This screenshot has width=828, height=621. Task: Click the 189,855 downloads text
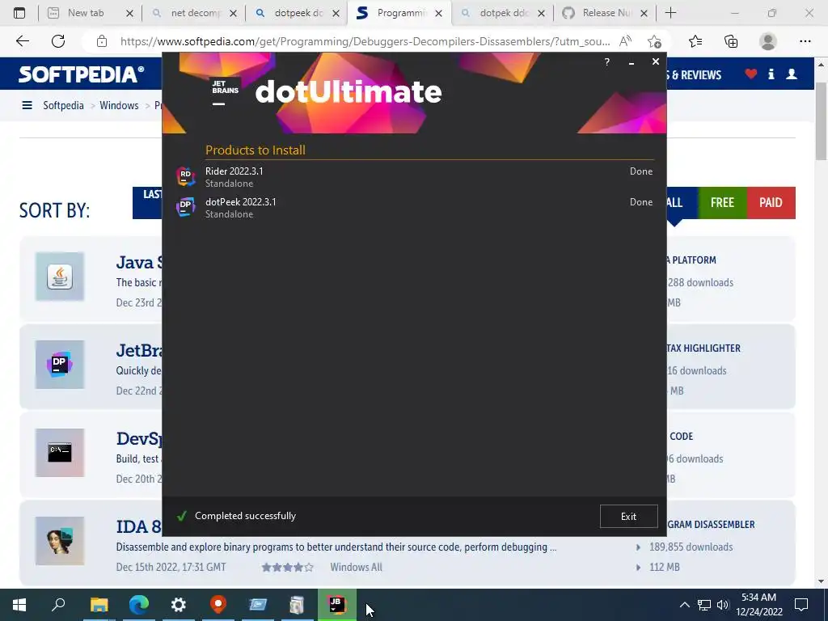[x=691, y=547]
